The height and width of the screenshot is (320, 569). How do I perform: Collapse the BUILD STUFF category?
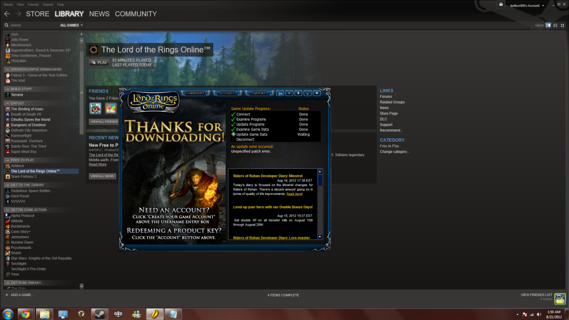tap(7, 89)
